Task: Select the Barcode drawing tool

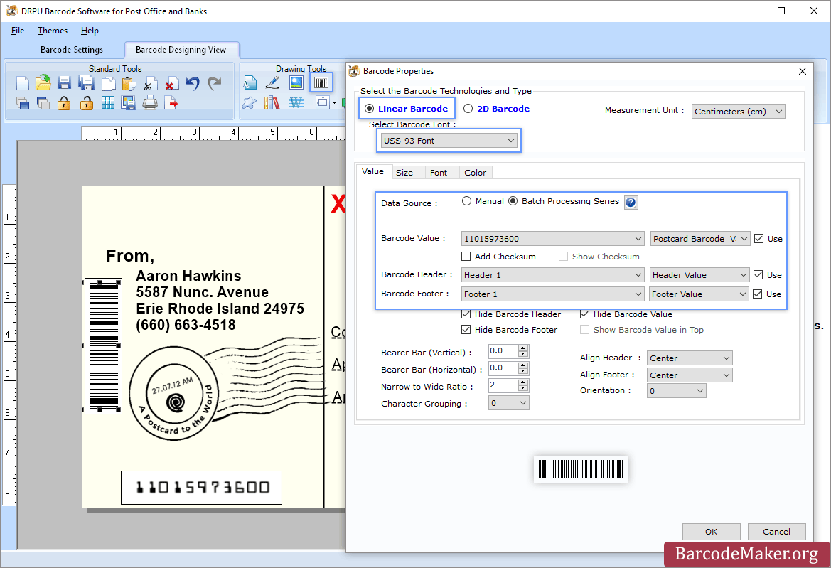Action: click(x=321, y=82)
